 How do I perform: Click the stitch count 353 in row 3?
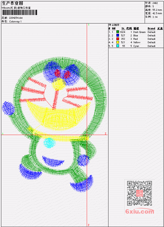pyautogui.click(x=123, y=39)
